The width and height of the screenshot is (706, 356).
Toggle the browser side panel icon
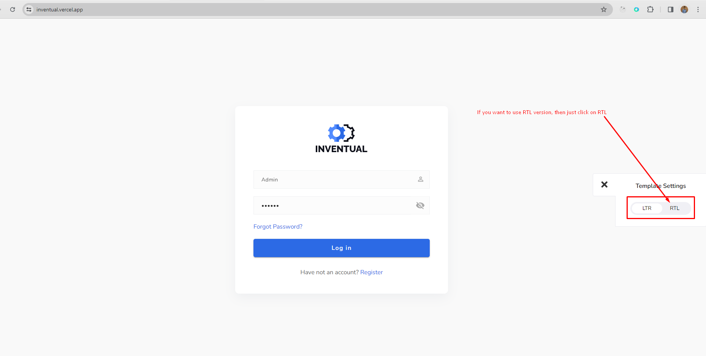pyautogui.click(x=670, y=10)
